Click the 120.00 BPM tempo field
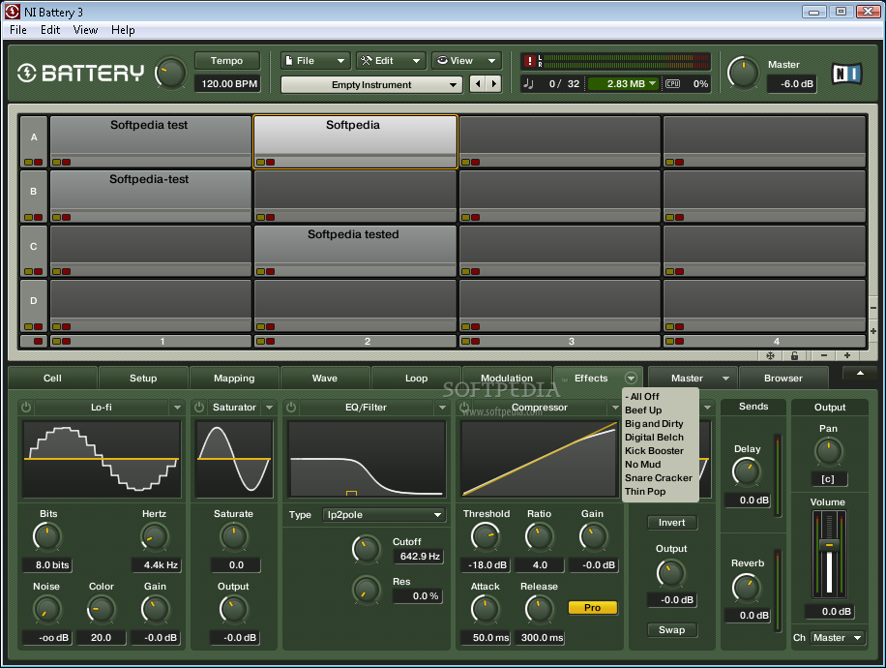This screenshot has width=886, height=668. point(228,83)
